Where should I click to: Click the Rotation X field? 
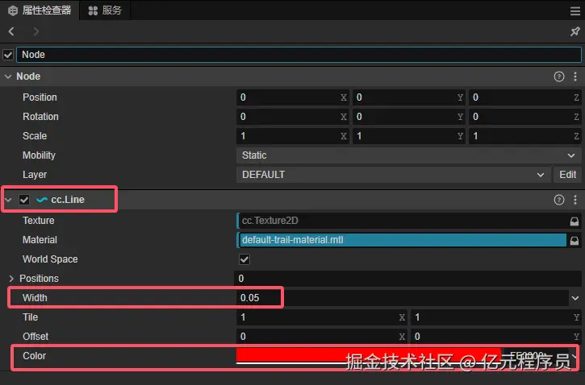point(292,117)
